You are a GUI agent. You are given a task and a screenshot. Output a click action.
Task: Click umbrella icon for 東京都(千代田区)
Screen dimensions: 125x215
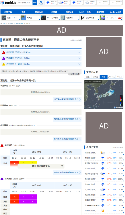click(x=103, y=163)
